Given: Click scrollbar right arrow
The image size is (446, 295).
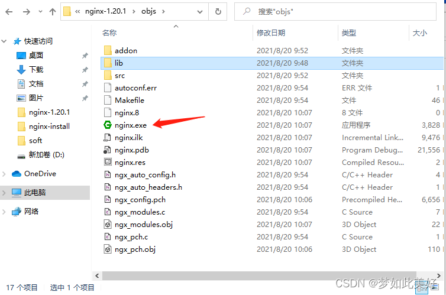Looking at the screenshot, I should click(x=438, y=275).
